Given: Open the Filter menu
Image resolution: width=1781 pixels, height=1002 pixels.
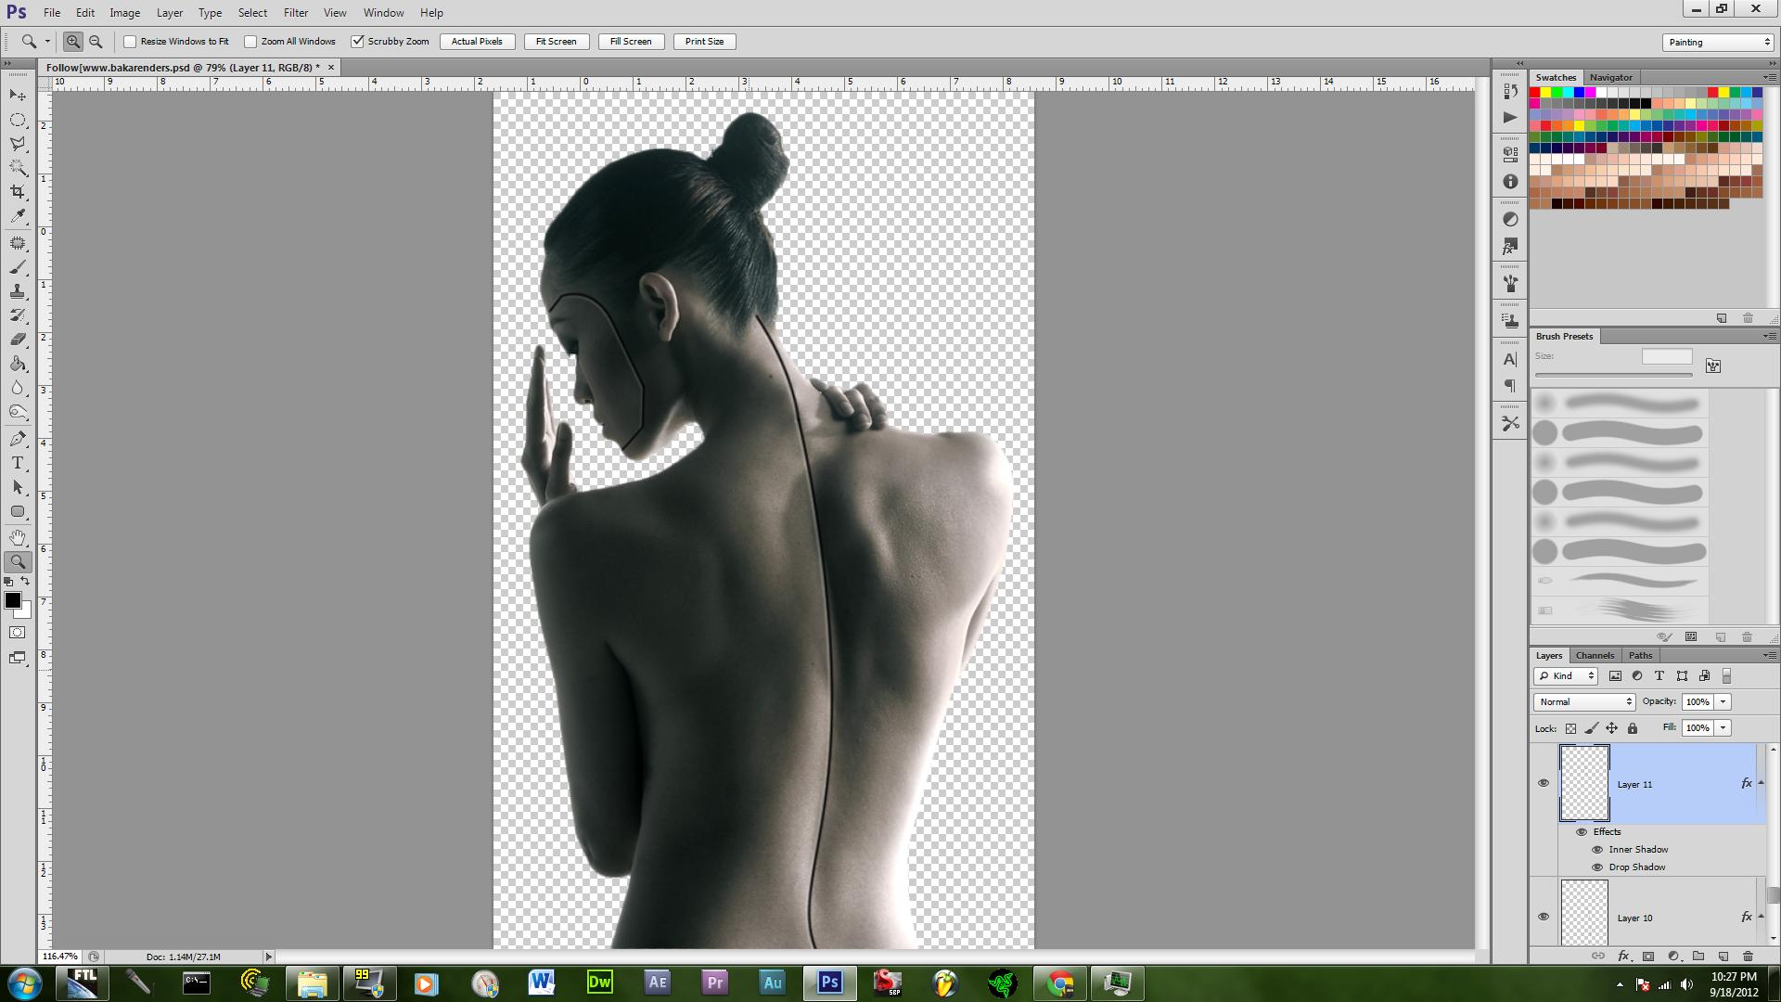Looking at the screenshot, I should [x=296, y=13].
